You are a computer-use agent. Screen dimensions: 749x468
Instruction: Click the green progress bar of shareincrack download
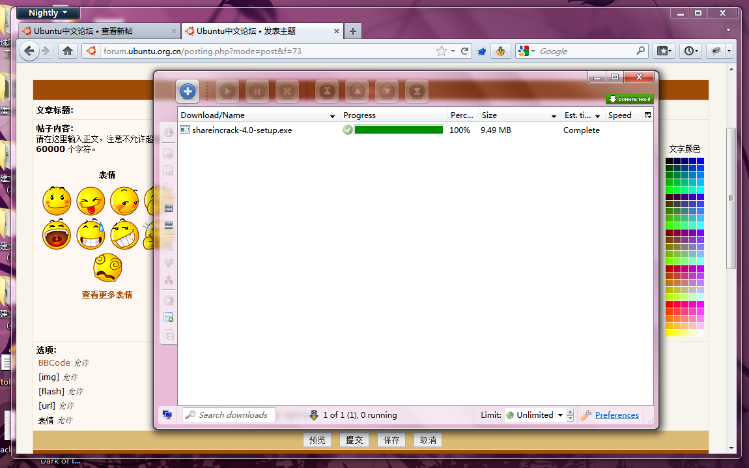click(x=399, y=130)
